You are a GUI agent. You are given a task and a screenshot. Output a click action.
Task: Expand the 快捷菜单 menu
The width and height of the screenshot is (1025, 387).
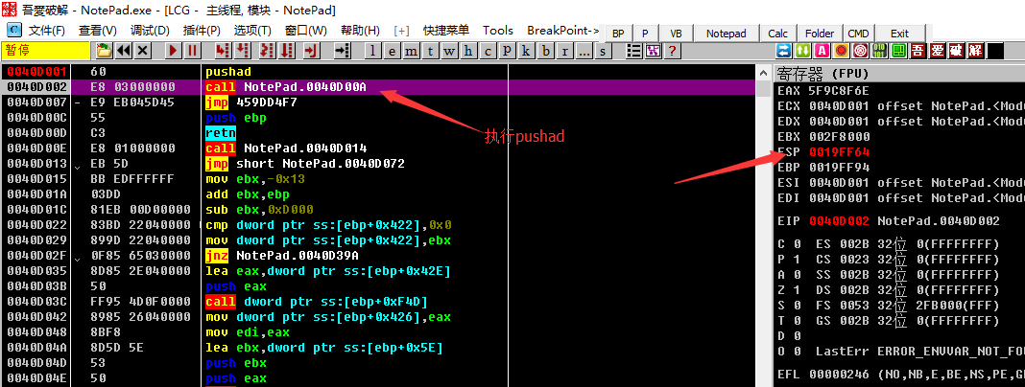[x=445, y=31]
